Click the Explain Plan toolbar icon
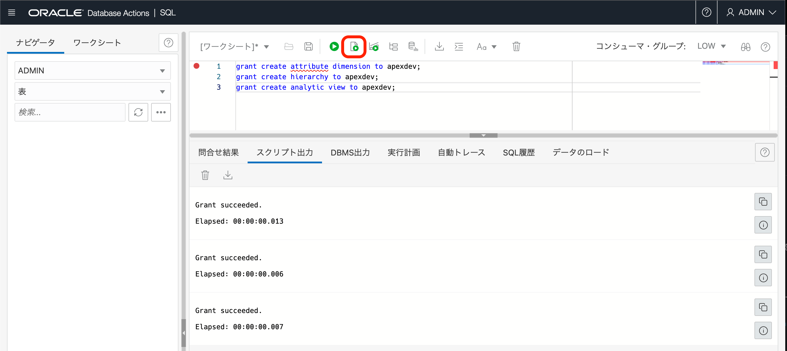The width and height of the screenshot is (787, 351). [393, 47]
